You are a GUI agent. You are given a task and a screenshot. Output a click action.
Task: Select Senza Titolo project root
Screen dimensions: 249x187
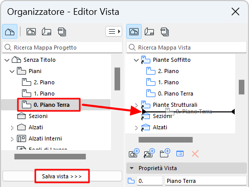coord(39,60)
